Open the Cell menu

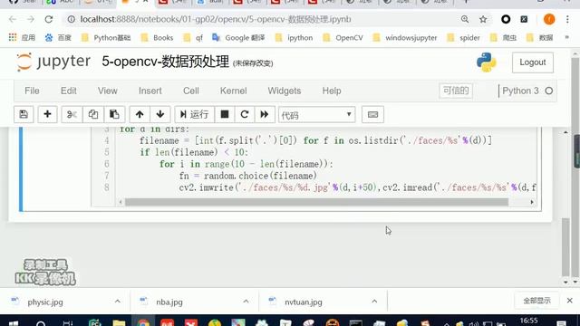click(191, 91)
